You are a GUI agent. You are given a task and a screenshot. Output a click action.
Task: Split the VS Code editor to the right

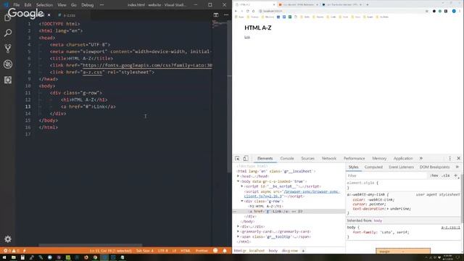pos(216,14)
